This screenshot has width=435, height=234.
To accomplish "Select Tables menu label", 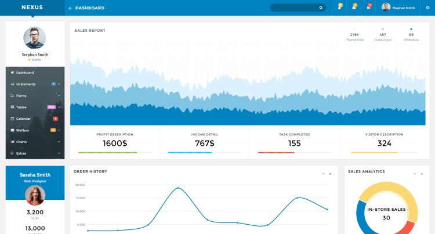I will click(21, 107).
